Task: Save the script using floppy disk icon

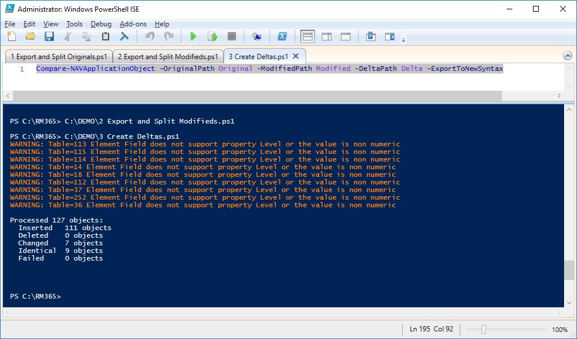Action: coord(49,36)
